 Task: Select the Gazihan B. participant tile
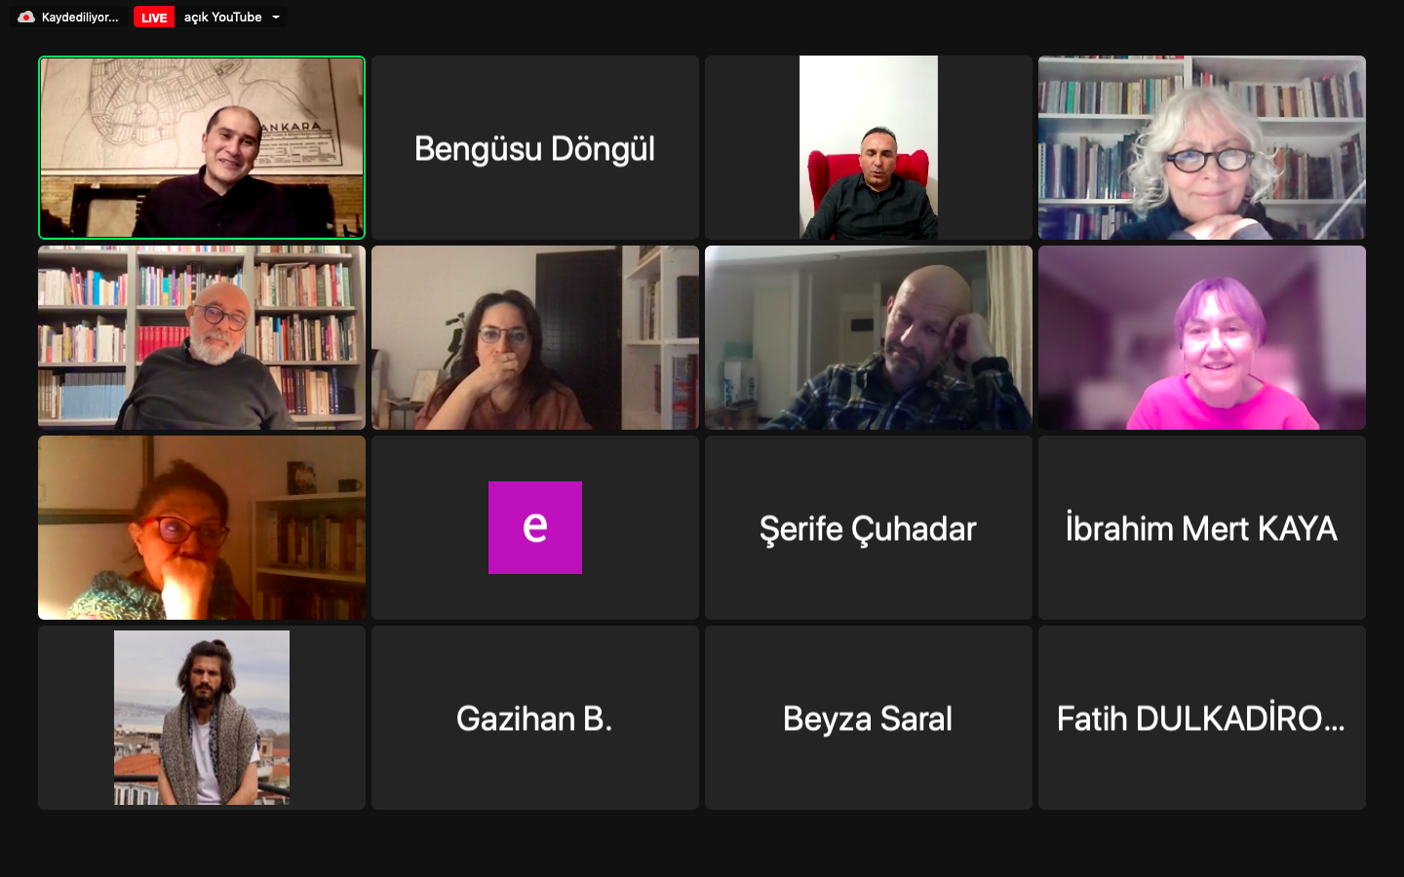pos(535,717)
